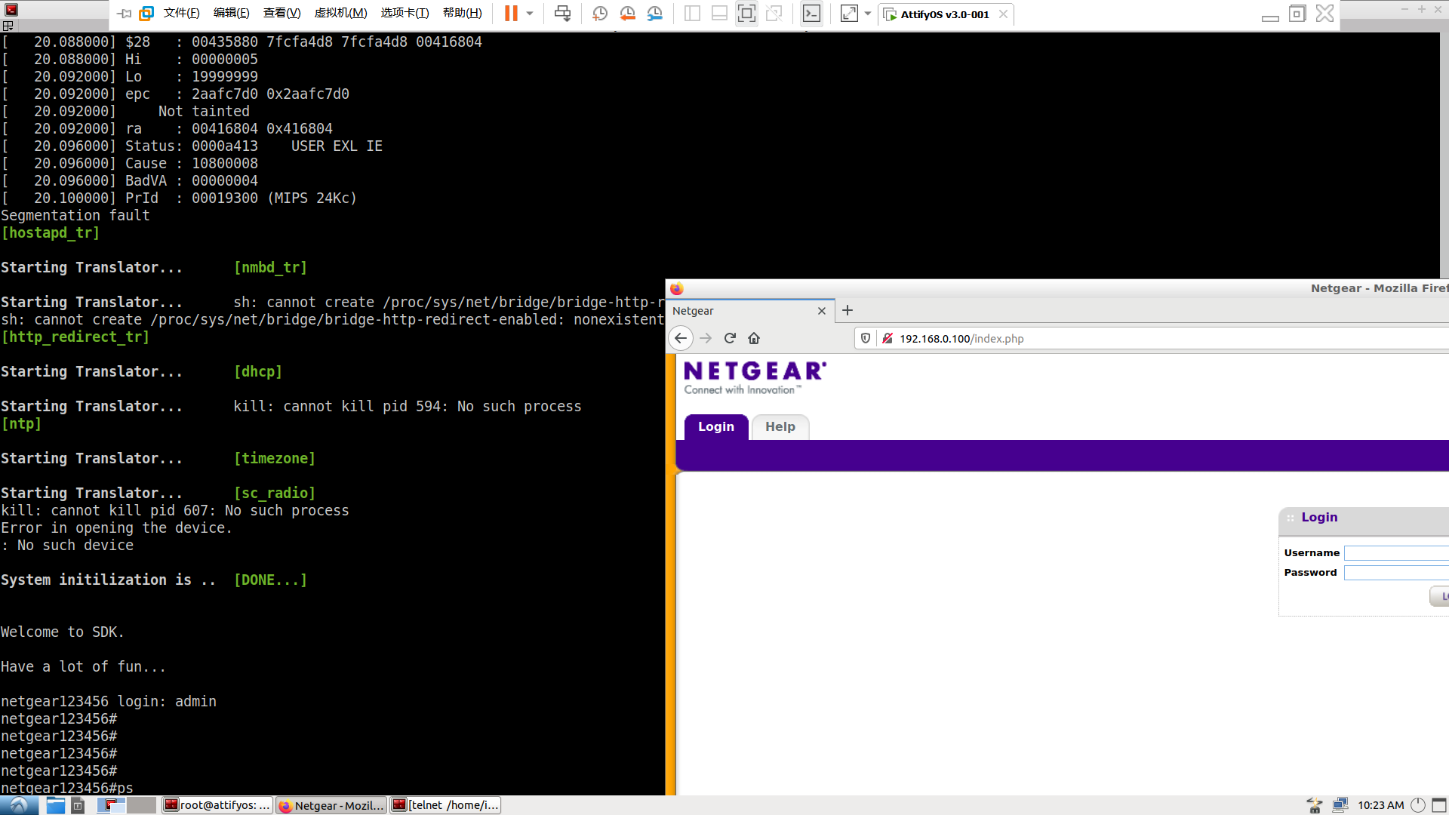Click the Username input field

[x=1396, y=553]
